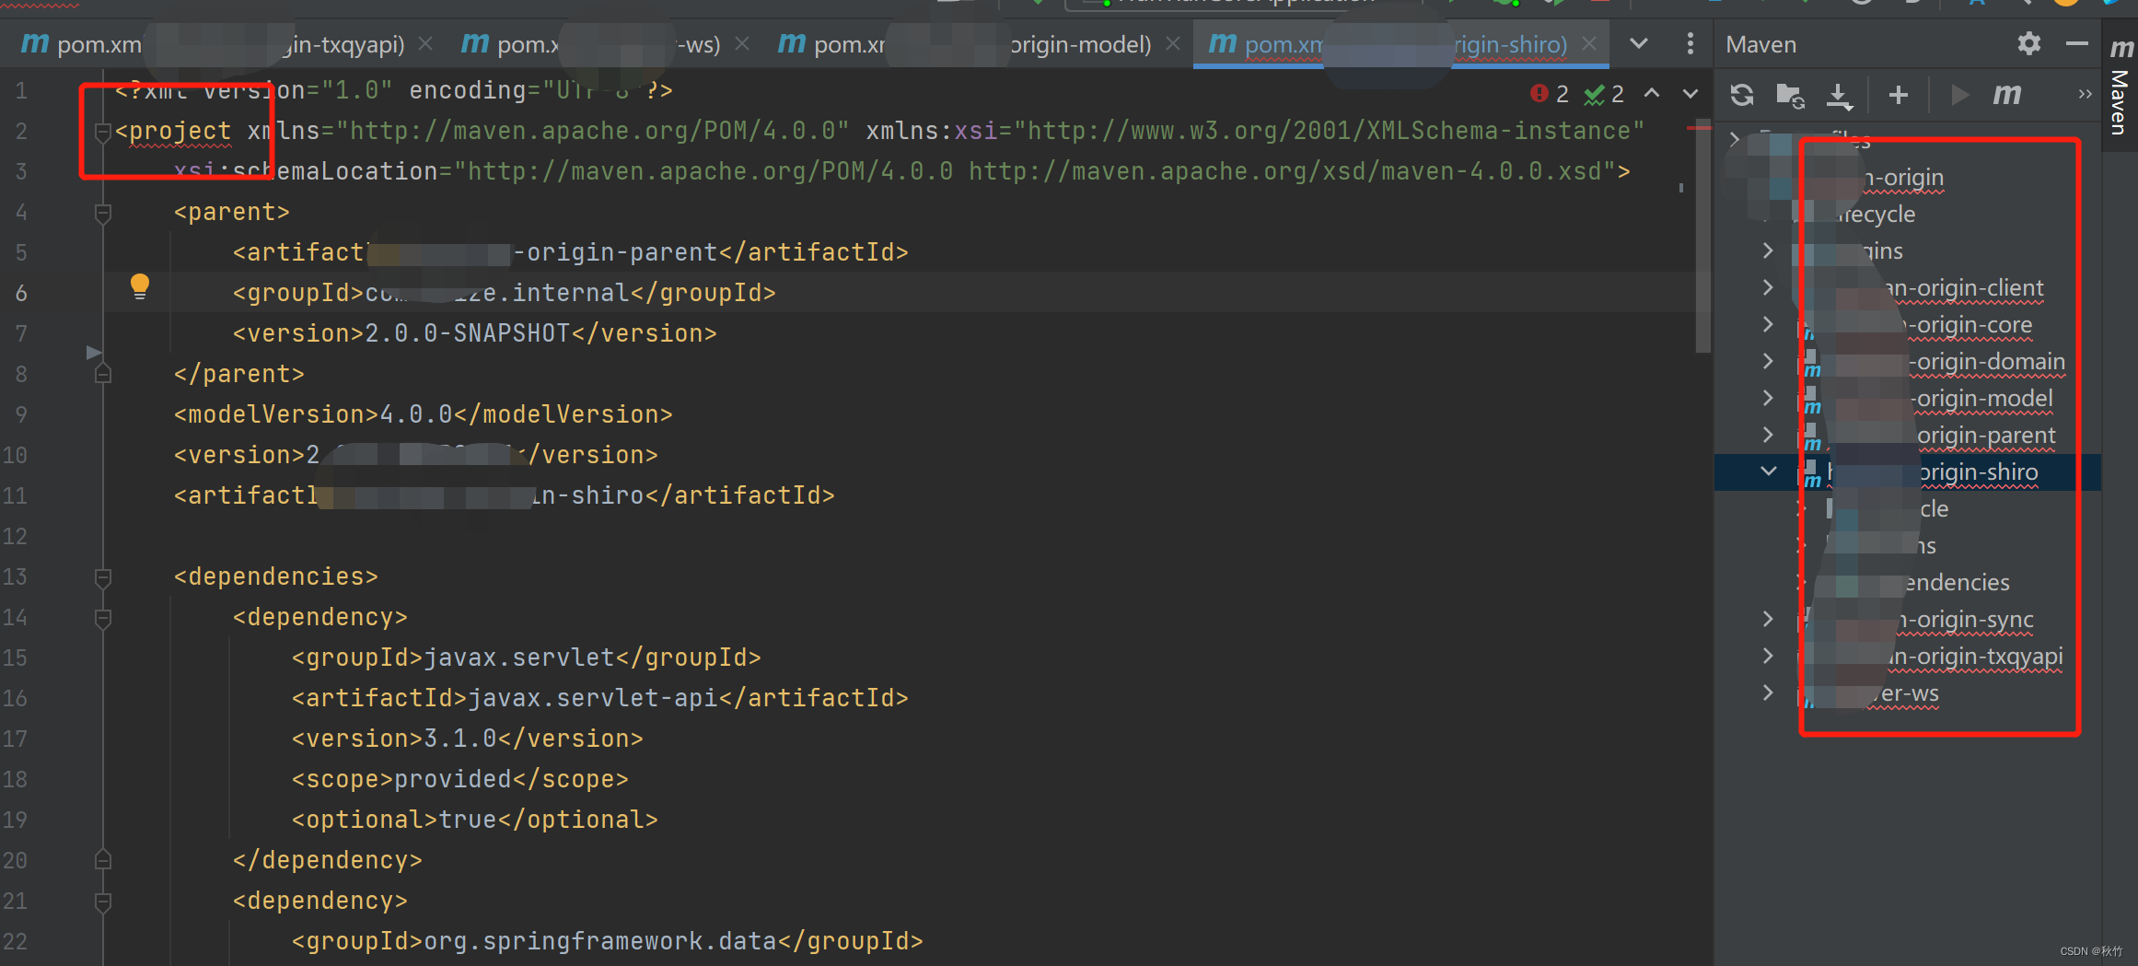Add Maven project with plus icon

click(x=1898, y=95)
